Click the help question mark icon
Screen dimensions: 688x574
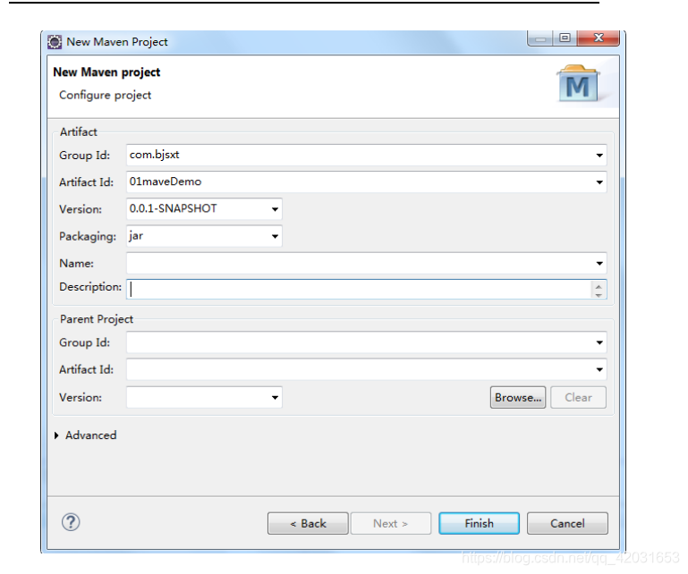[71, 522]
